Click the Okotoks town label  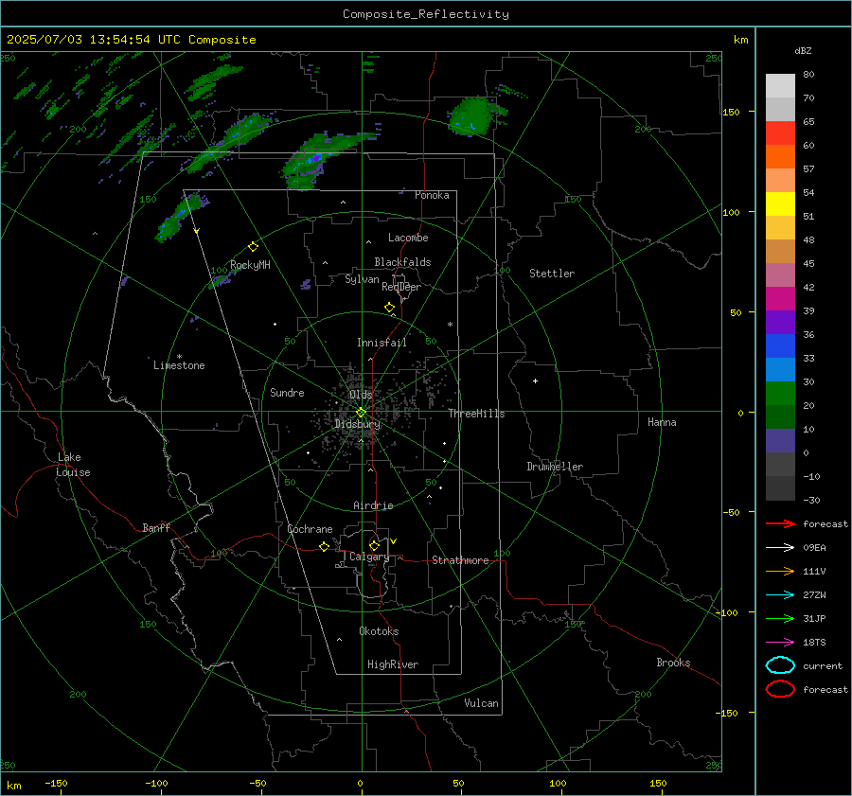coord(379,631)
